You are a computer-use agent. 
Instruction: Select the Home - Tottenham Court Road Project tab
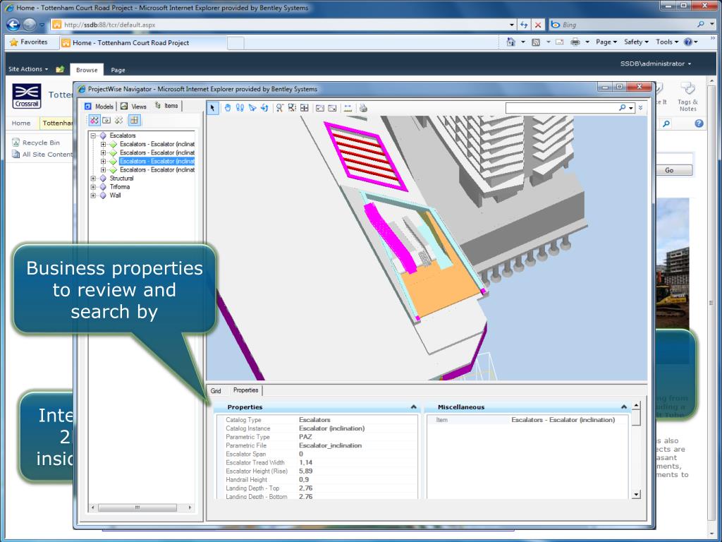[x=143, y=43]
